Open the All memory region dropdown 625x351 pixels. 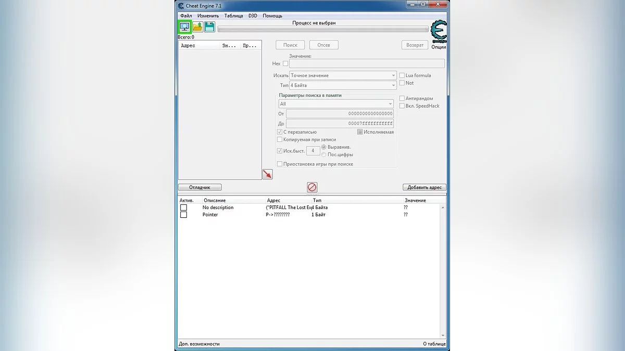tap(335, 104)
